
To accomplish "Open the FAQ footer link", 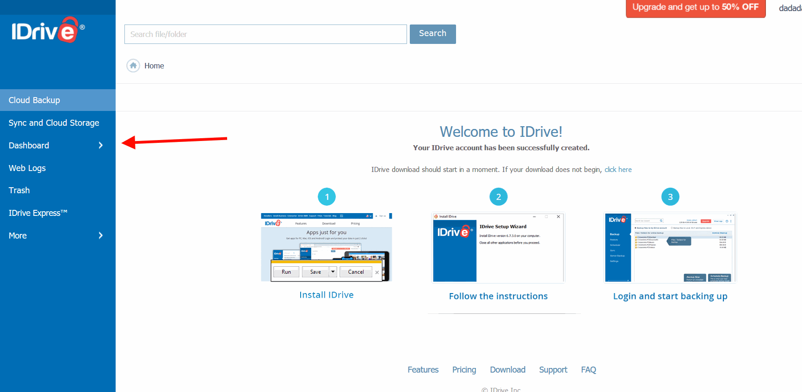I will click(x=588, y=370).
